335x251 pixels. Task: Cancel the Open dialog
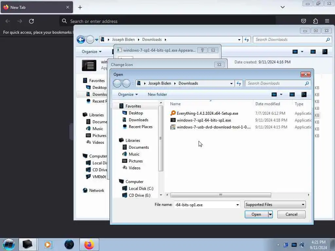tap(291, 214)
